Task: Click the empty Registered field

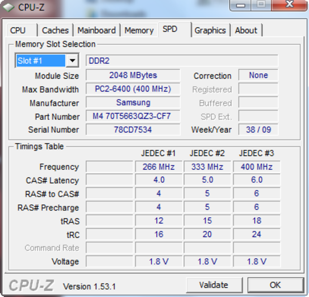Action: point(258,89)
